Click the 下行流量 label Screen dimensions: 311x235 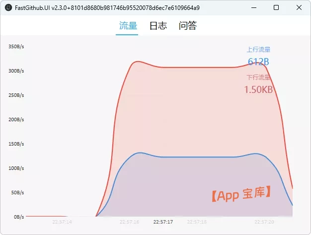(x=258, y=78)
